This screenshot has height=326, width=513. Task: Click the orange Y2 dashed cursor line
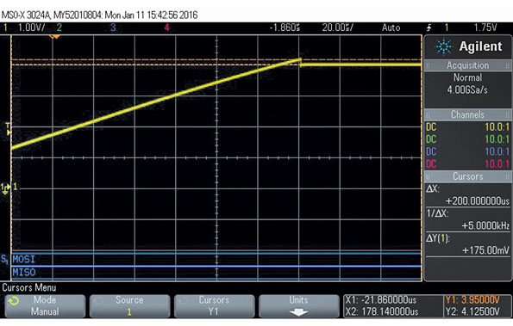[216, 59]
